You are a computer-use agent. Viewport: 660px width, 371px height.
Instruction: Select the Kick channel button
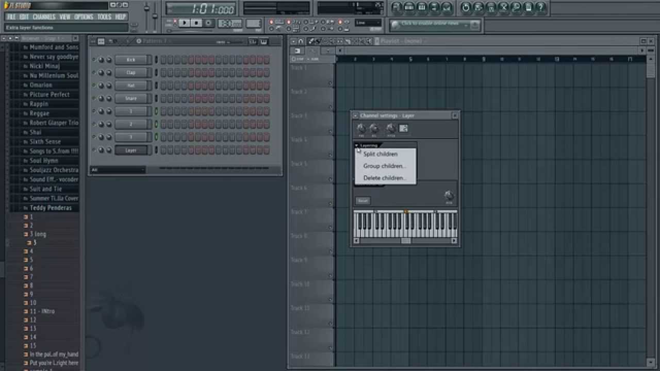131,60
